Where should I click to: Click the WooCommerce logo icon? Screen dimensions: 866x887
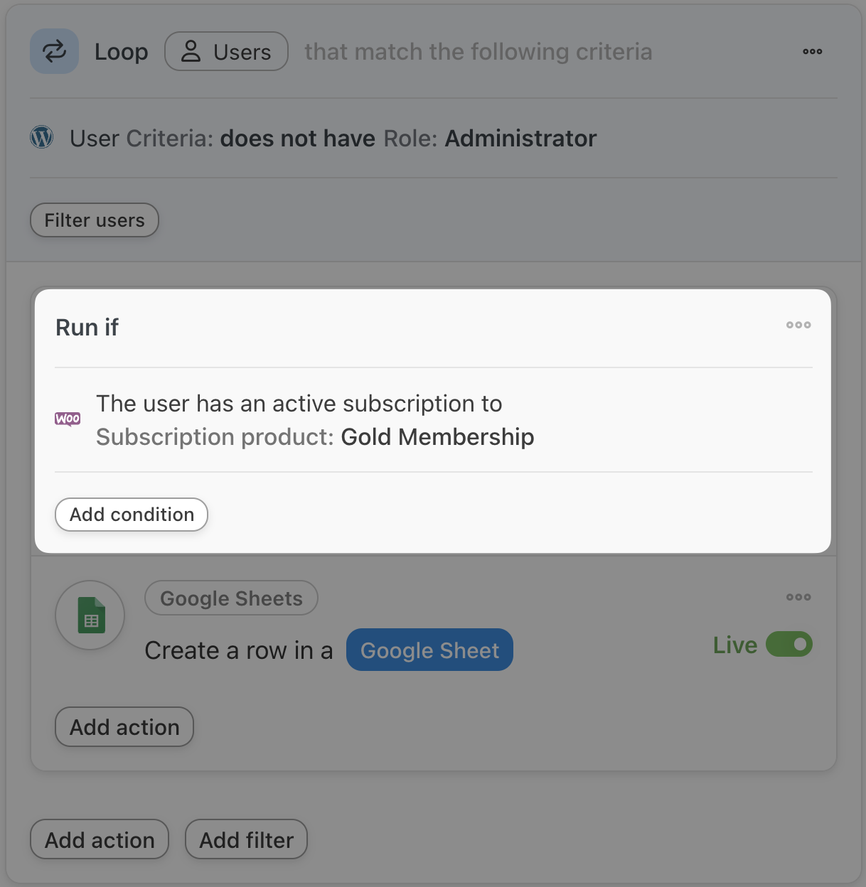[68, 419]
